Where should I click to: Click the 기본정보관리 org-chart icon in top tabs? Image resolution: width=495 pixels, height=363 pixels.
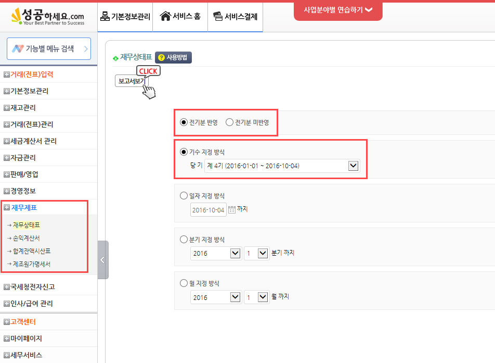pos(105,16)
